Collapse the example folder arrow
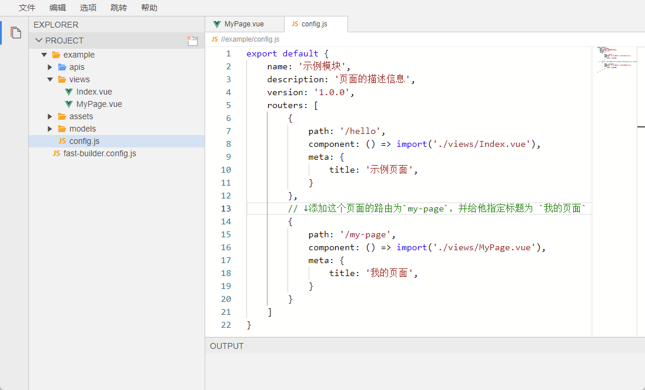645x390 pixels. point(44,55)
